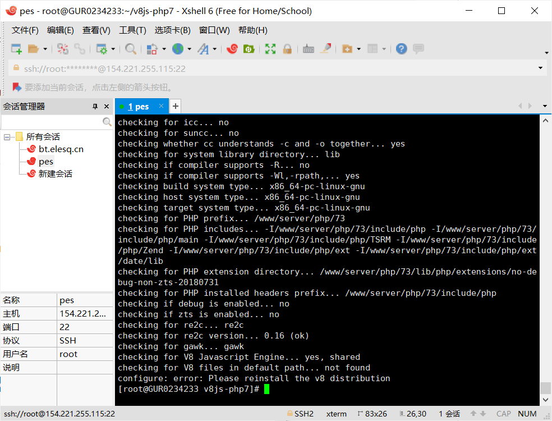Click the Find magnifier toolbar icon
The image size is (552, 421).
click(x=131, y=49)
